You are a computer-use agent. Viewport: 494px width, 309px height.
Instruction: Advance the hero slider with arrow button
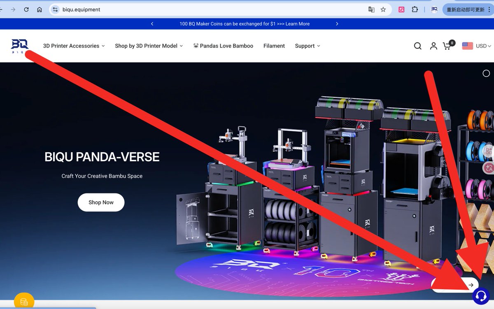click(471, 285)
